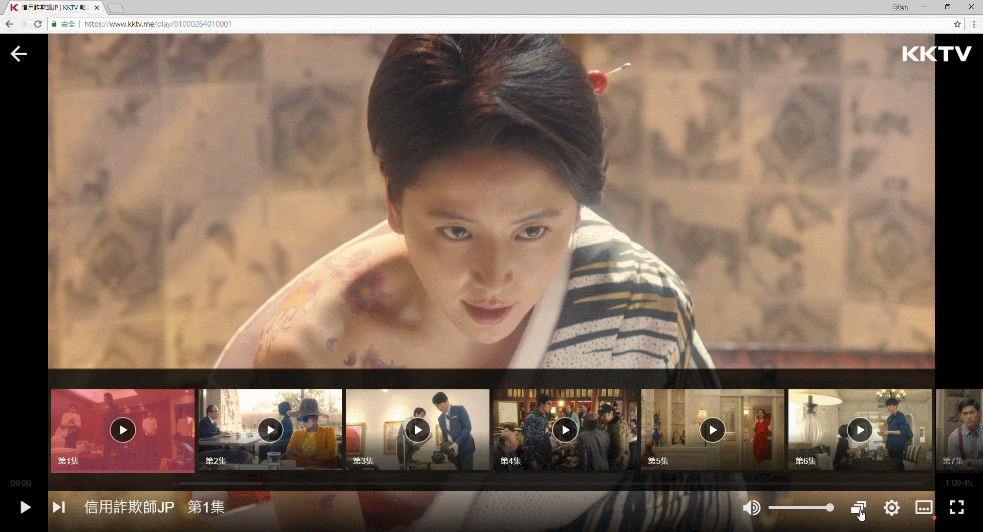The width and height of the screenshot is (983, 532).
Task: Select the 第5集 episode thumbnail
Action: (x=713, y=430)
